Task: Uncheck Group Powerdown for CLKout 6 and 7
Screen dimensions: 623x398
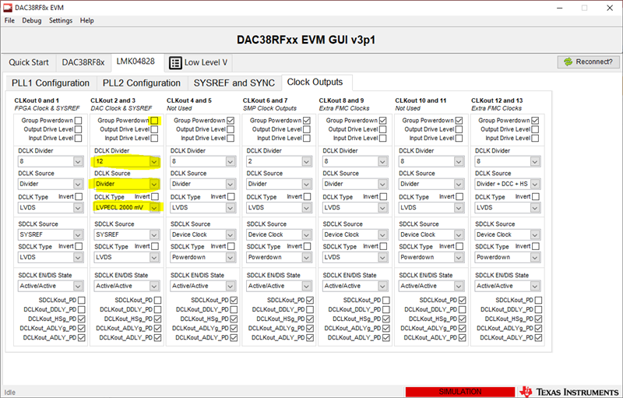Action: tap(307, 121)
